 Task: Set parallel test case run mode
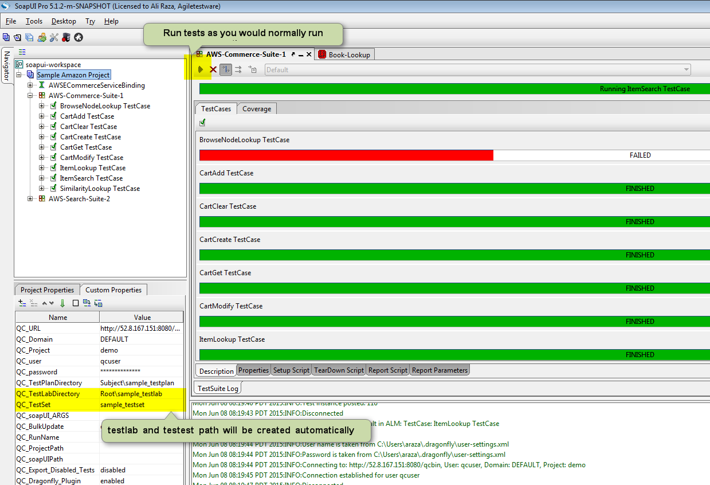pos(238,69)
